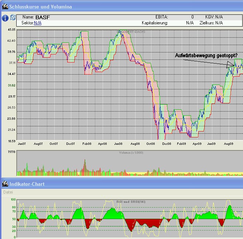Click the Jun07 axis label
The image size is (243, 239).
(22, 144)
